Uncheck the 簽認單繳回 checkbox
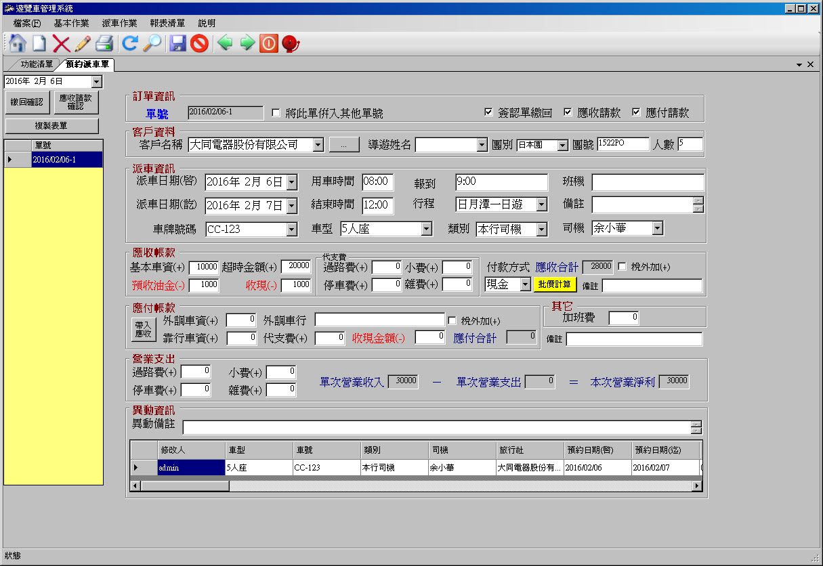Viewport: 823px width, 566px height. (488, 112)
